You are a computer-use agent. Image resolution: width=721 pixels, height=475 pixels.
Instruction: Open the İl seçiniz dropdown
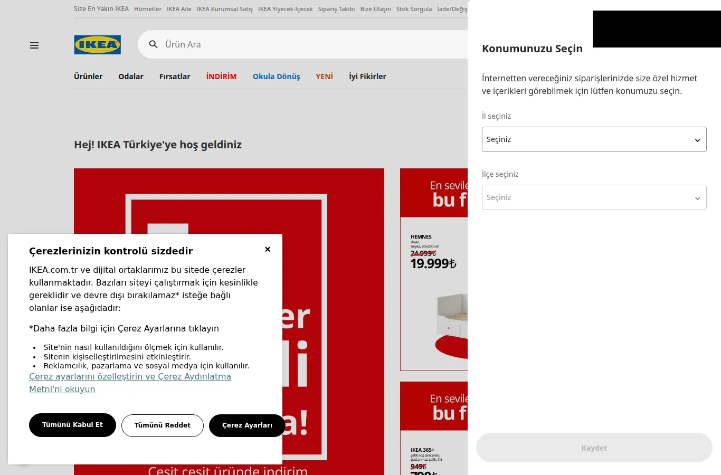594,139
